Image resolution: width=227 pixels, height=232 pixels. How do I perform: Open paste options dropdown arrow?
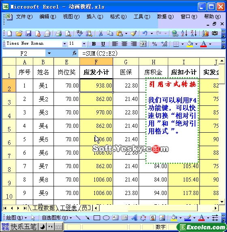pyautogui.click(x=126, y=34)
